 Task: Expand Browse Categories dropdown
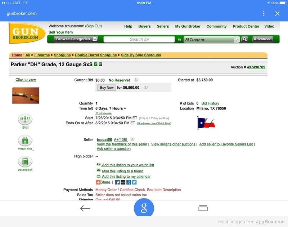(x=76, y=39)
